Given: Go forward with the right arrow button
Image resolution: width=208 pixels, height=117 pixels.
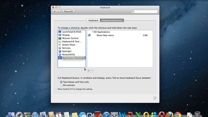Looking at the screenshot, I should pyautogui.click(x=58, y=11).
